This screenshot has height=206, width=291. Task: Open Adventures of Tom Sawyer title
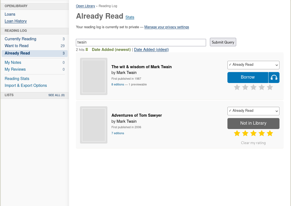136,115
